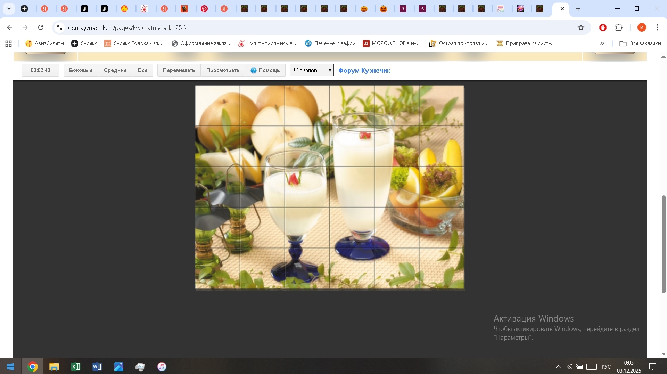
Task: Open the Apps grid in bookmarks bar
Action: click(9, 43)
